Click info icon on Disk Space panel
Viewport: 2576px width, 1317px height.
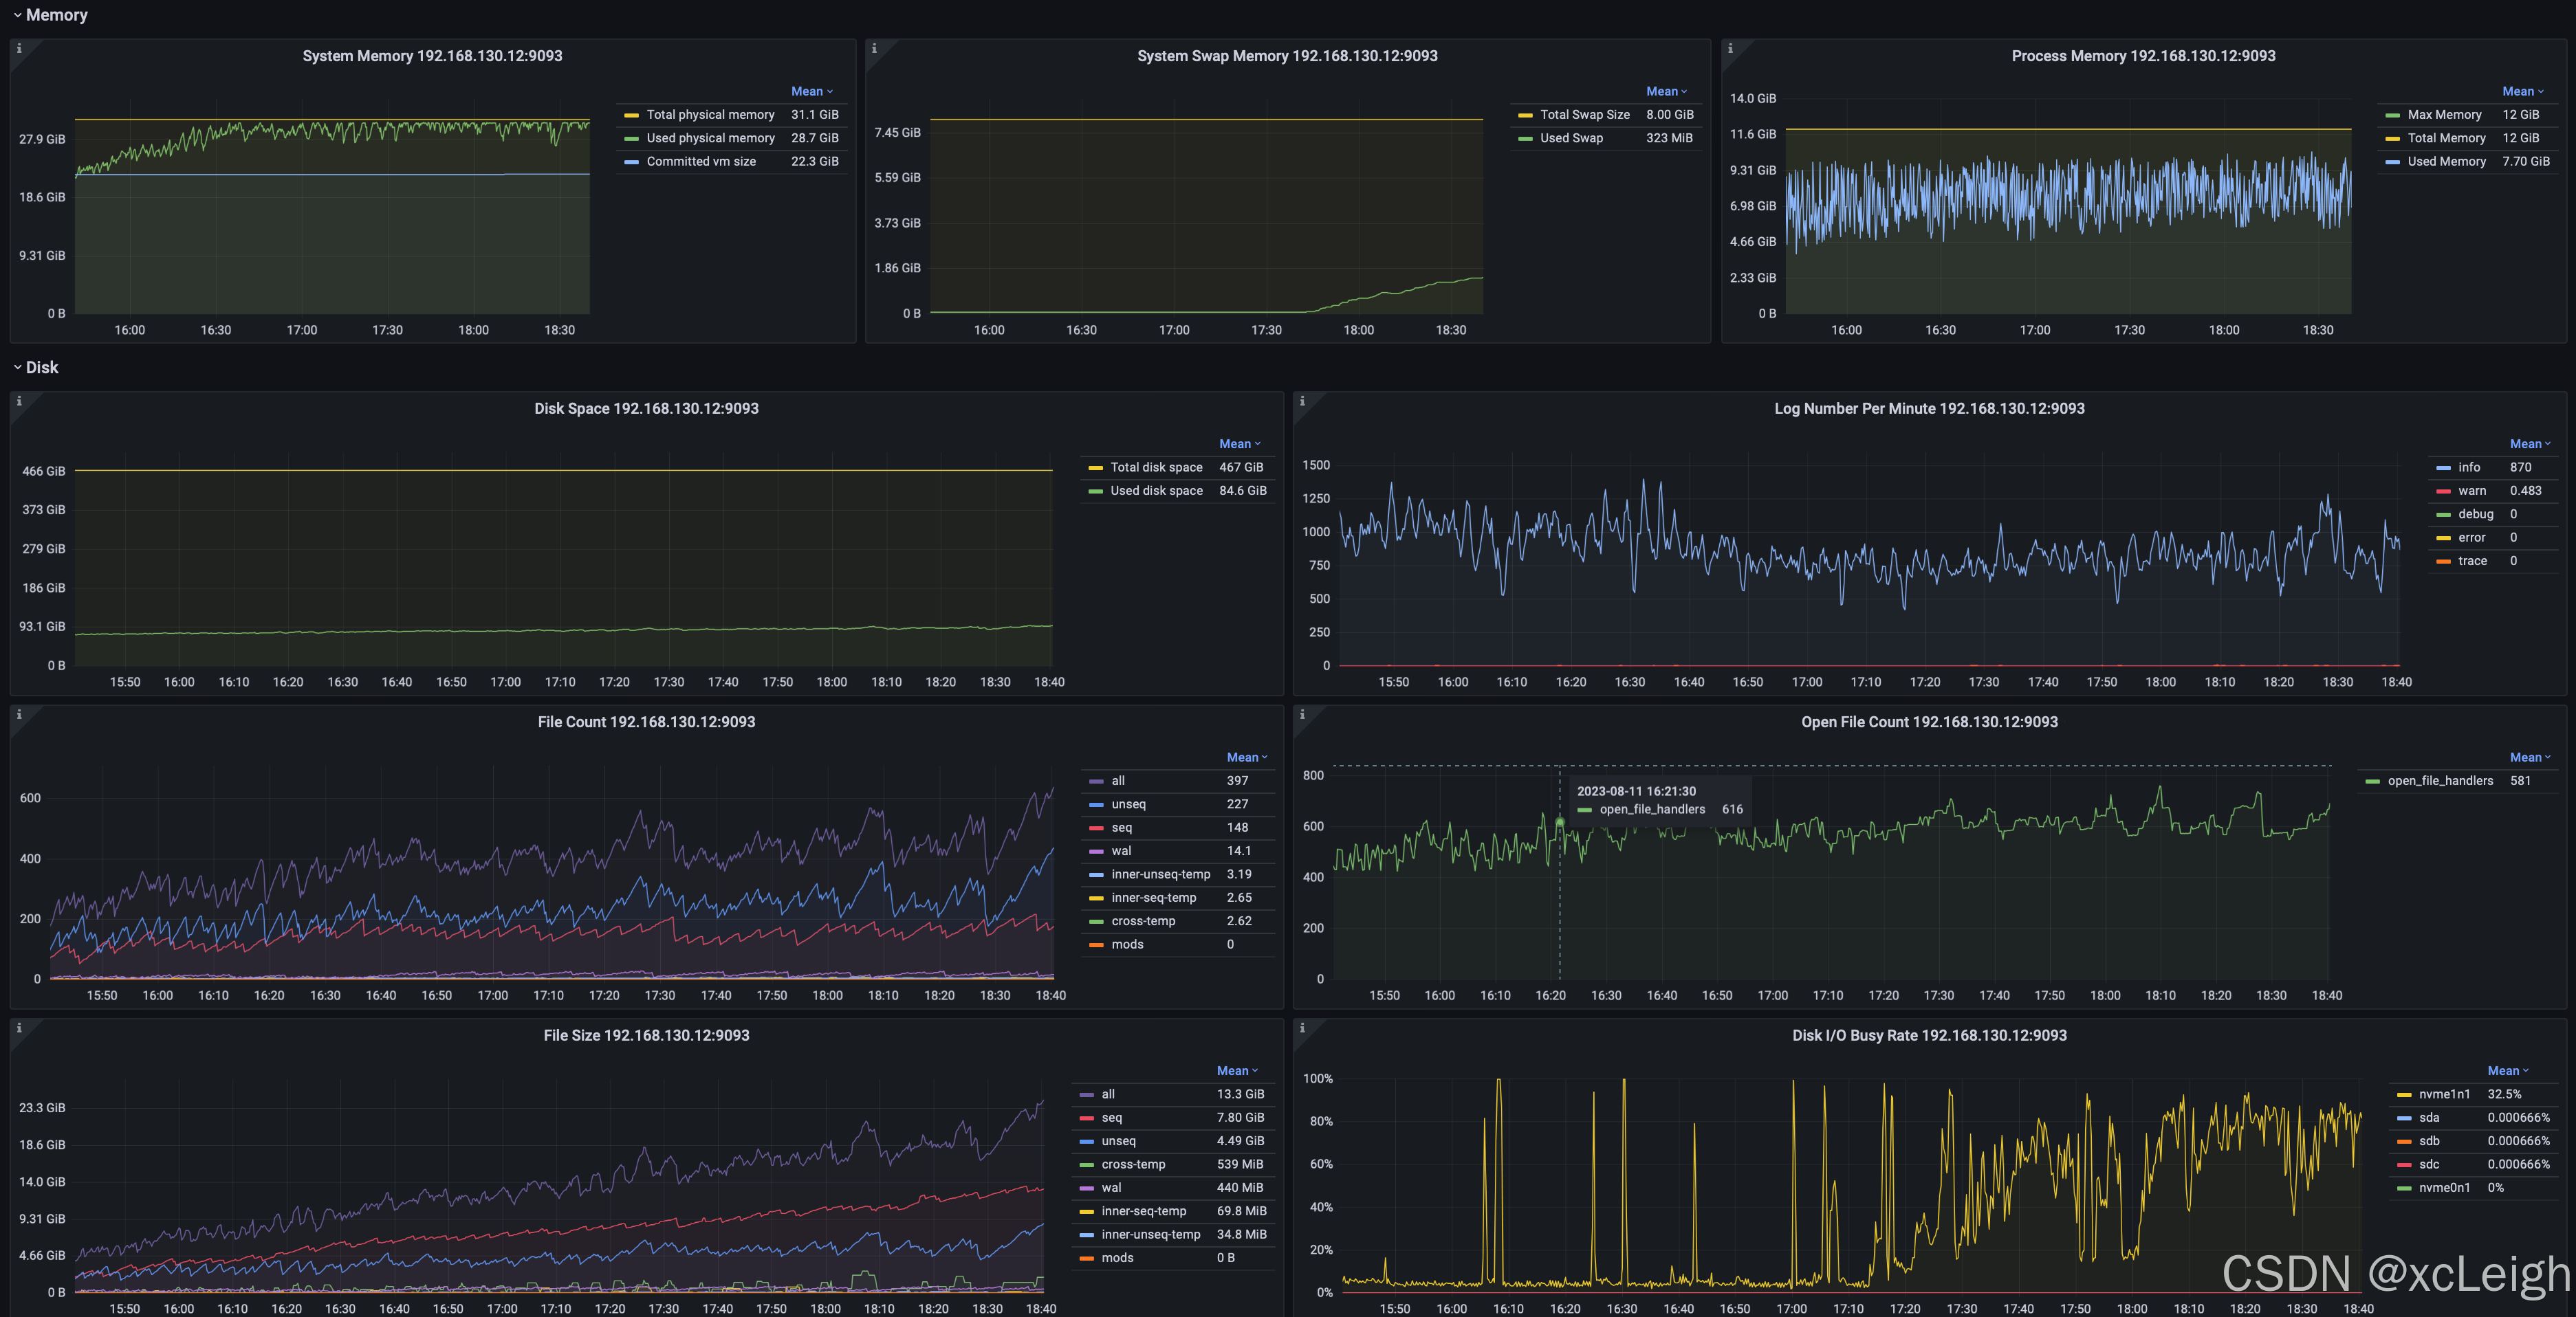pos(19,401)
